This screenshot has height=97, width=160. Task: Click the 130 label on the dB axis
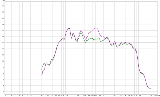click(x=3, y=24)
